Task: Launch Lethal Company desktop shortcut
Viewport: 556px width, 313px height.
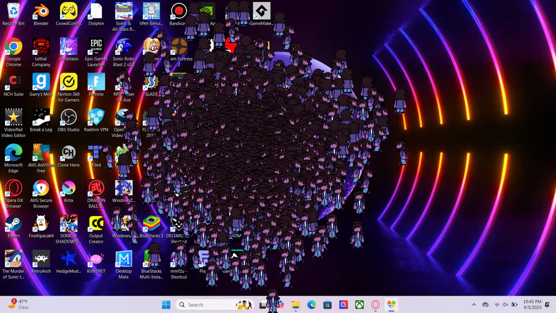Action: point(41,52)
